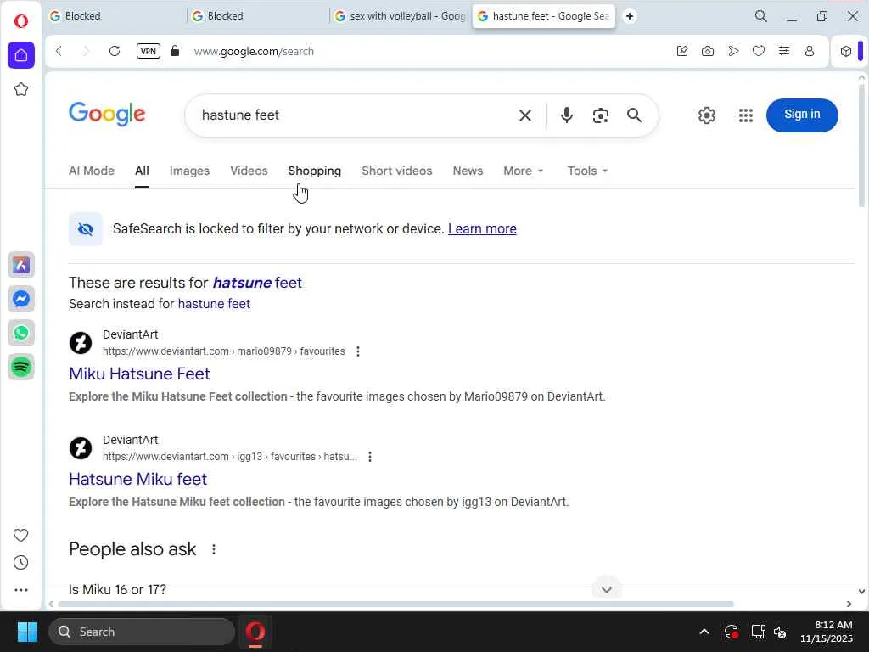The width and height of the screenshot is (869, 652).
Task: Expand the More dropdown
Action: pos(523,171)
